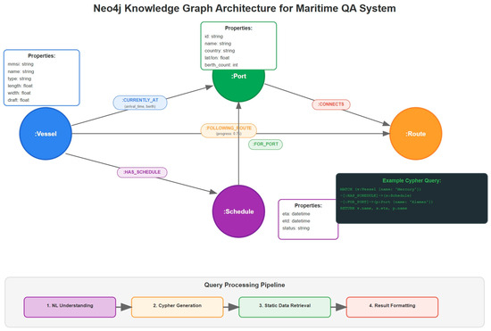
Task: Click the Example Cypher Query panel
Action: [x=412, y=198]
